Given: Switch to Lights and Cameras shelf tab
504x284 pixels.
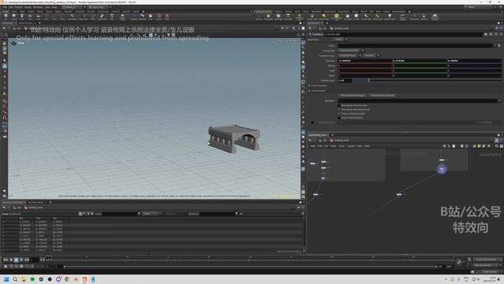Looking at the screenshot, I should 264,11.
